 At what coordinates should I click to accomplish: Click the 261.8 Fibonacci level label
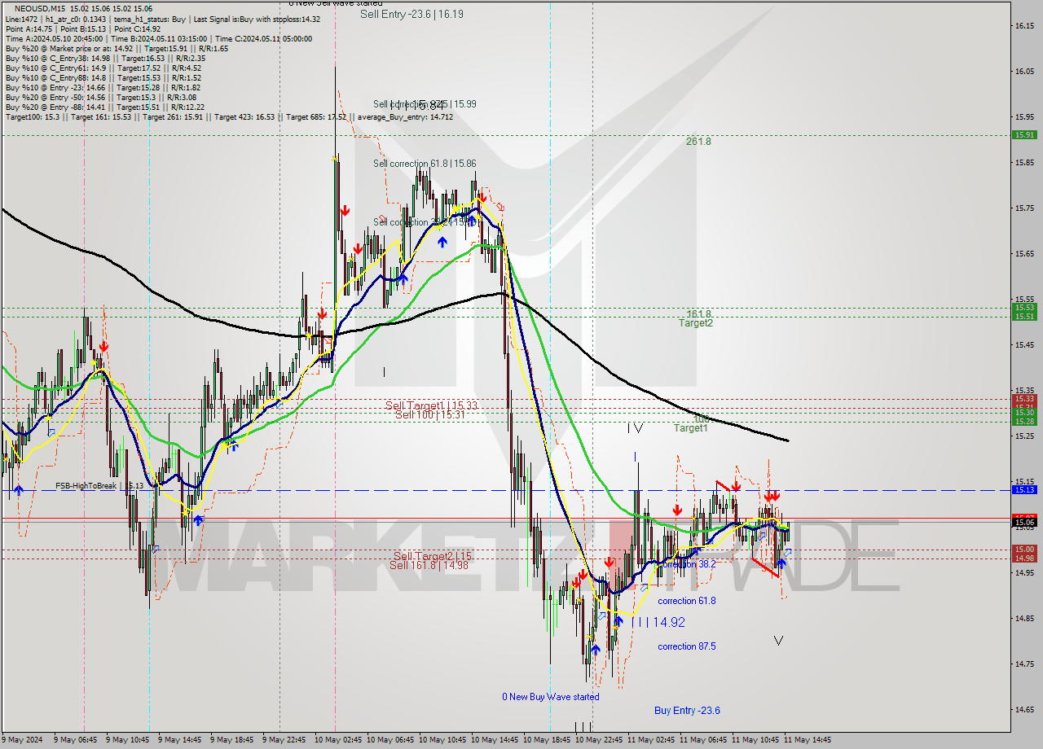698,141
